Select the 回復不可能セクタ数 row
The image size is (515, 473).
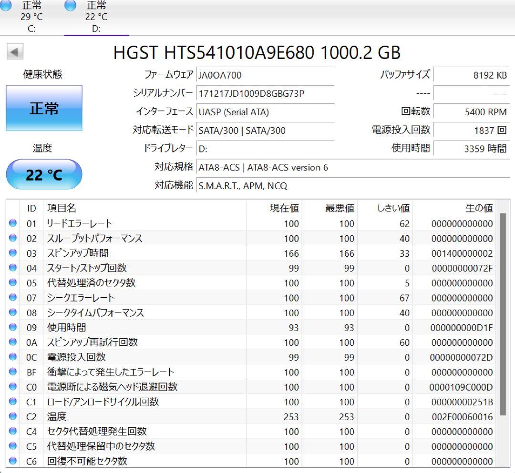point(251,461)
